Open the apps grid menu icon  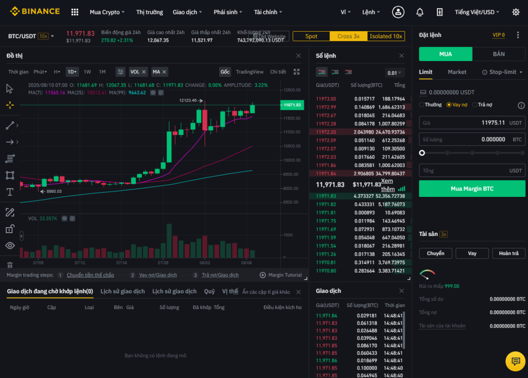pyautogui.click(x=75, y=12)
